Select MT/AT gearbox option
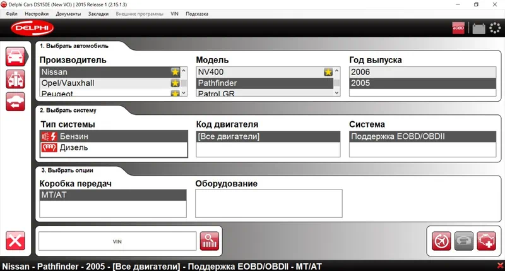 (113, 195)
